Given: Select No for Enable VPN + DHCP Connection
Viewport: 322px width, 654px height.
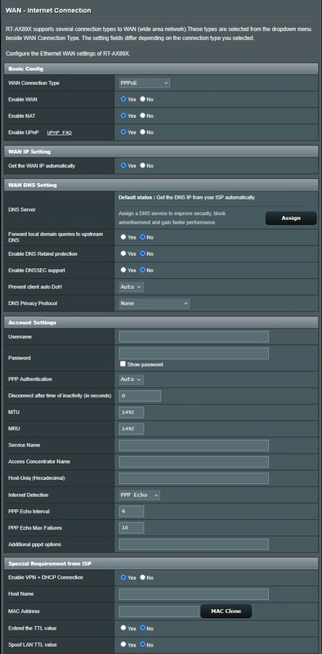Looking at the screenshot, I should (143, 577).
